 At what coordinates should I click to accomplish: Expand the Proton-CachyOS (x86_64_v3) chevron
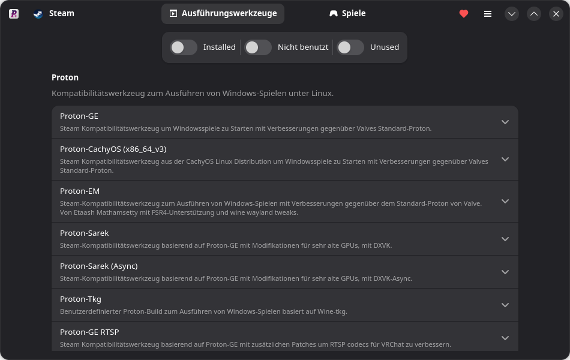click(505, 159)
